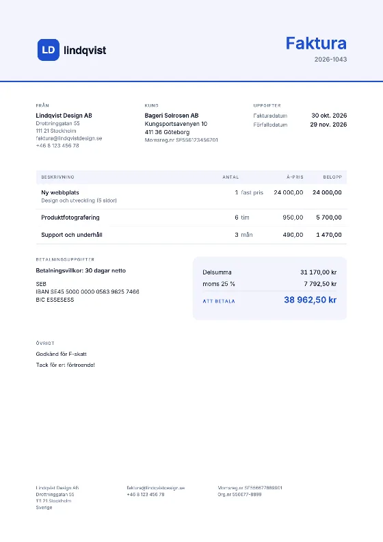The height and width of the screenshot is (542, 383).
Task: Click the BESKRIVNING column header
Action: [57, 177]
